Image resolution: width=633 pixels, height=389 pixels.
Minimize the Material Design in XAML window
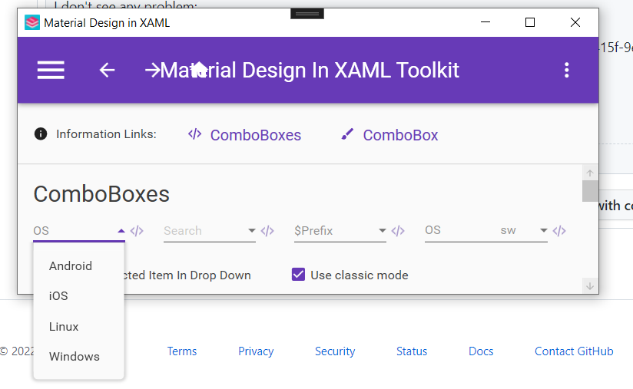click(x=486, y=22)
